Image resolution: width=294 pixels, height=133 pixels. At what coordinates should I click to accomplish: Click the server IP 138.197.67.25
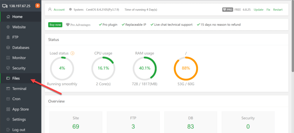(x=20, y=6)
